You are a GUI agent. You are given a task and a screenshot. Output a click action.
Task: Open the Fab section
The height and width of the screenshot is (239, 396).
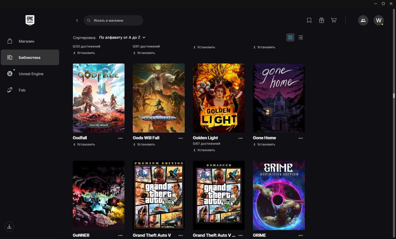(30, 90)
